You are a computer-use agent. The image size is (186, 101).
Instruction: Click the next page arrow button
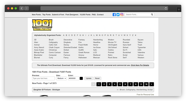coord(151,84)
